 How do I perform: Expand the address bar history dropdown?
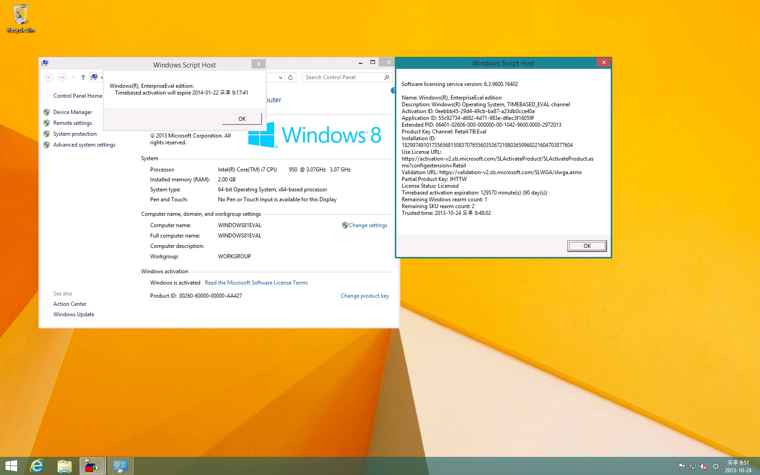pos(280,77)
